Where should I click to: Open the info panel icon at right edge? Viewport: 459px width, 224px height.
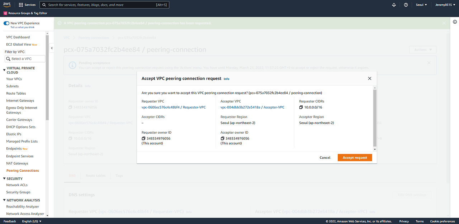point(455,22)
